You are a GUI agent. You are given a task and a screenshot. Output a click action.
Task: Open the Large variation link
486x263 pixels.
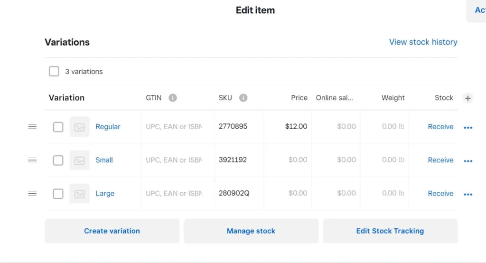click(x=105, y=194)
